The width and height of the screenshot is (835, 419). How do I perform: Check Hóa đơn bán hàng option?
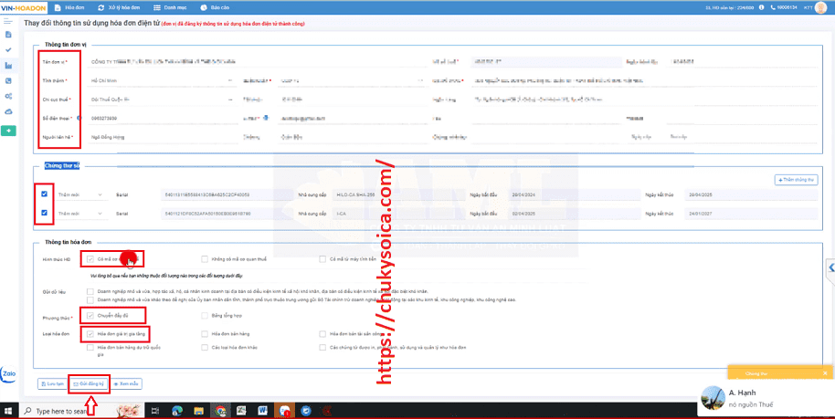205,334
